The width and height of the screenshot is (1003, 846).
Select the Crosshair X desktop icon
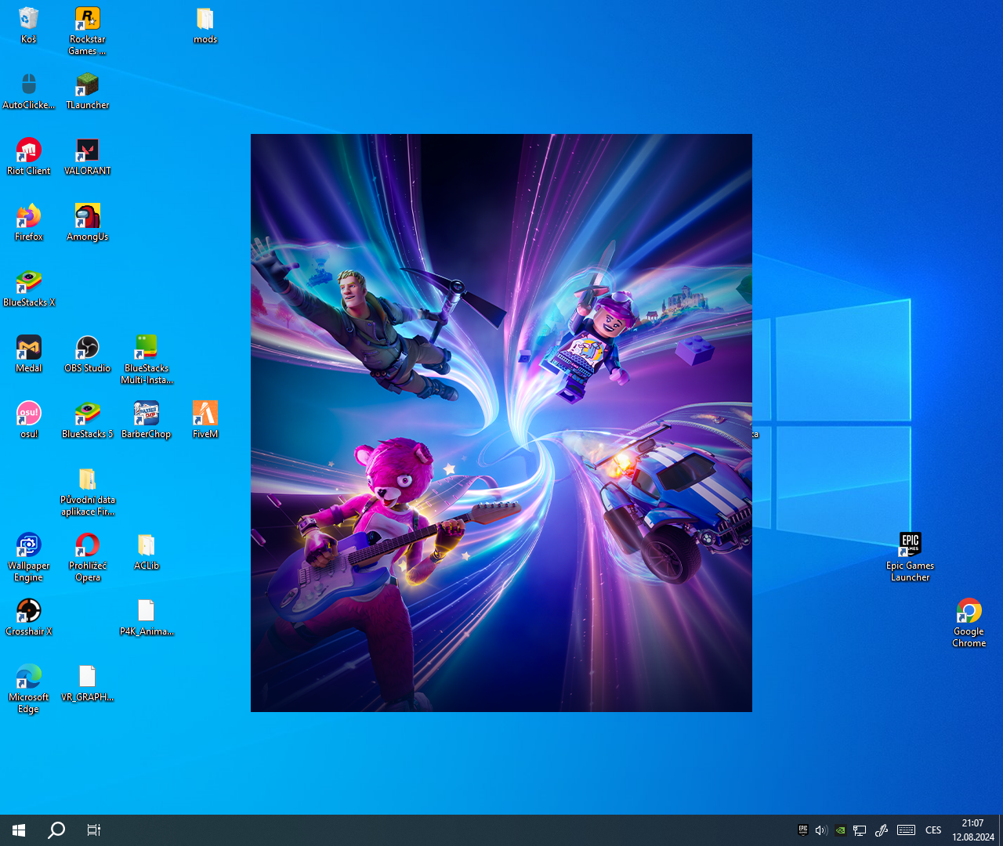tap(29, 611)
